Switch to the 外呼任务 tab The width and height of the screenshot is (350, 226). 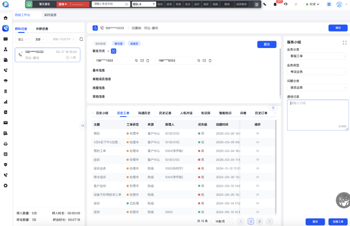[42, 28]
